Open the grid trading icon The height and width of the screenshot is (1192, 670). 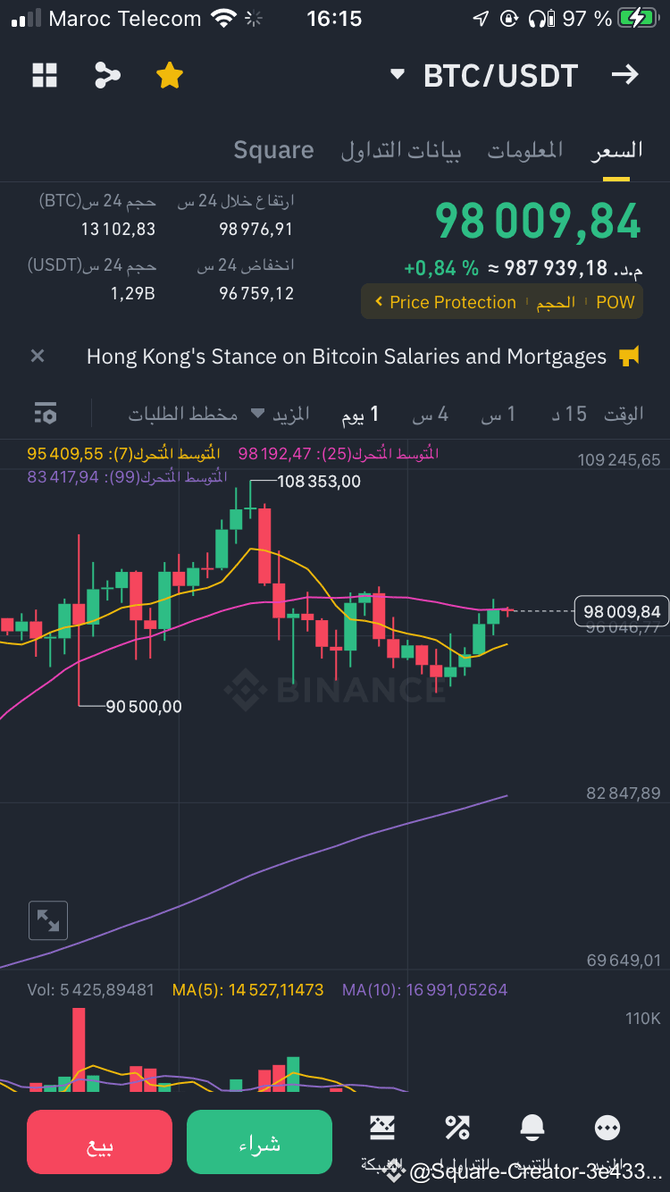pyautogui.click(x=382, y=1129)
